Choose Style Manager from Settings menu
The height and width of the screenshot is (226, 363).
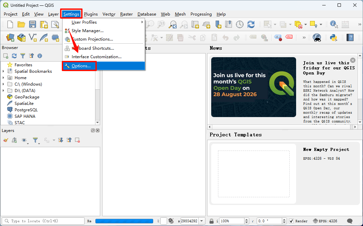pos(104,31)
